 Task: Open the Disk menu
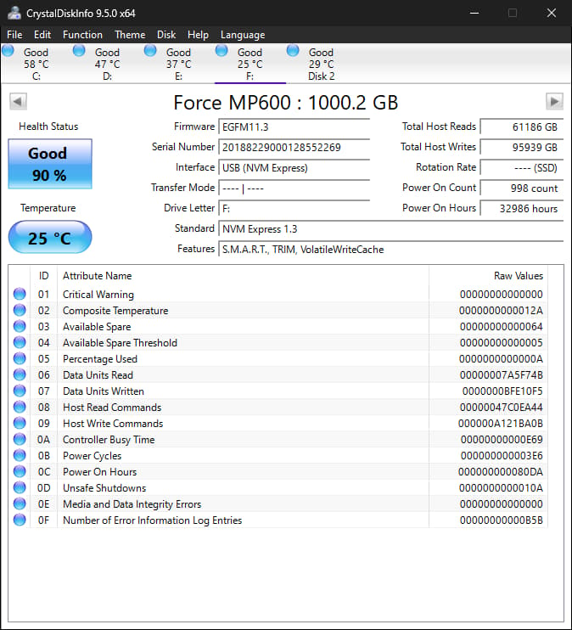pos(166,35)
